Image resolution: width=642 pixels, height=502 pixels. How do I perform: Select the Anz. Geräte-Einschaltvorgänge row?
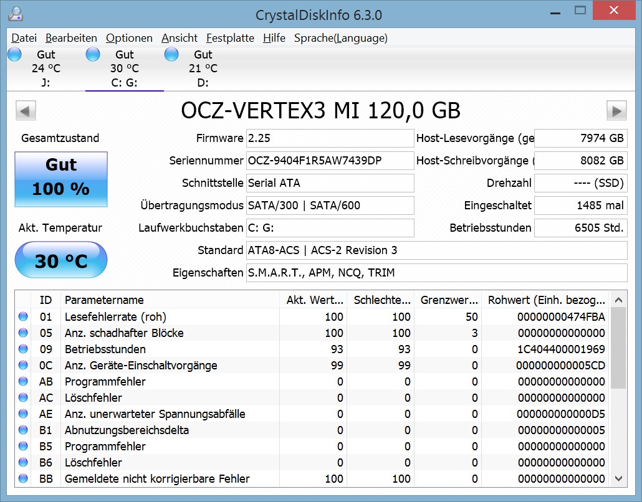[312, 366]
